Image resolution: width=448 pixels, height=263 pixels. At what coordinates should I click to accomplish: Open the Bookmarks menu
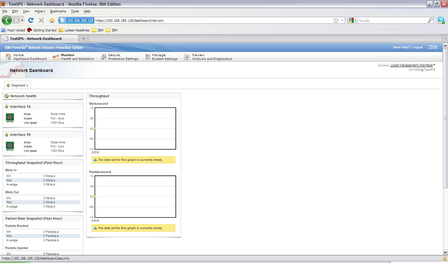point(58,11)
